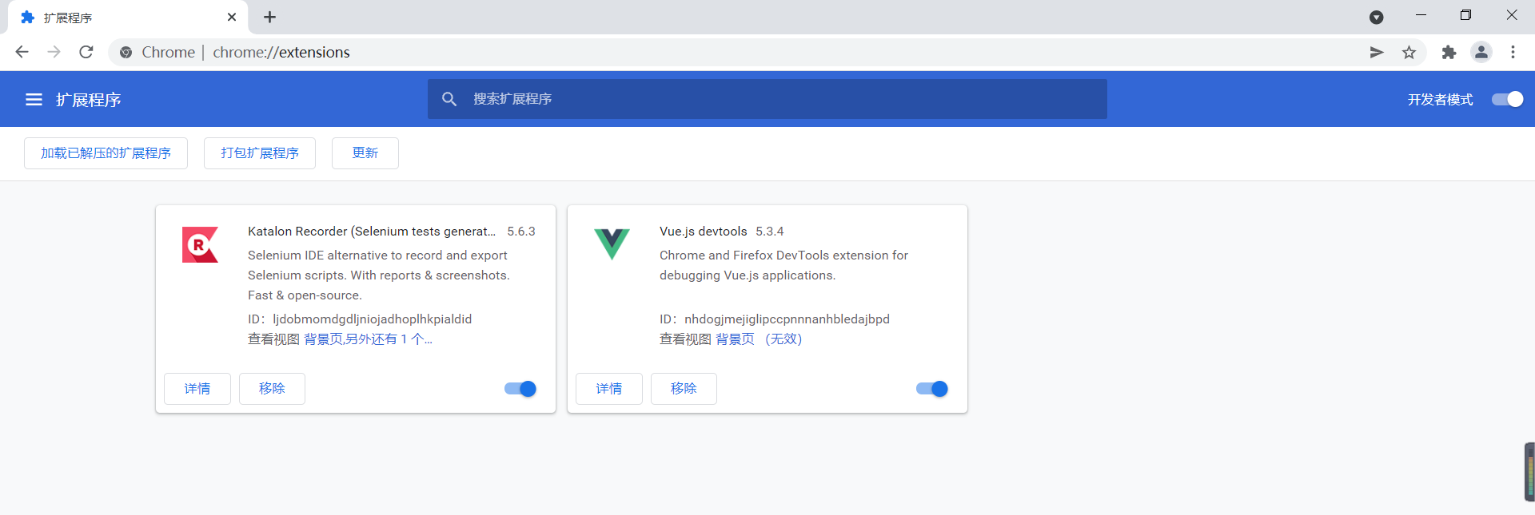The width and height of the screenshot is (1535, 515).
Task: Click the Katalon description text
Action: pyautogui.click(x=378, y=275)
